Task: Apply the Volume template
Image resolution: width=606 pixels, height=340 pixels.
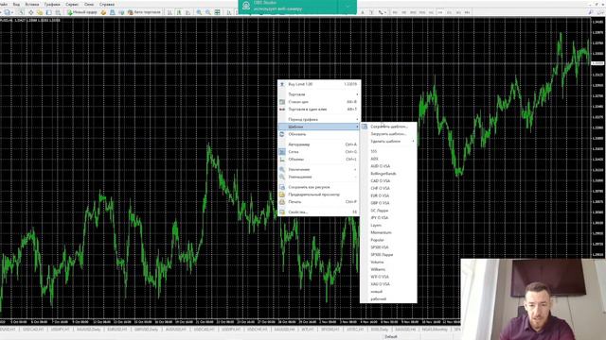Action: coord(388,262)
